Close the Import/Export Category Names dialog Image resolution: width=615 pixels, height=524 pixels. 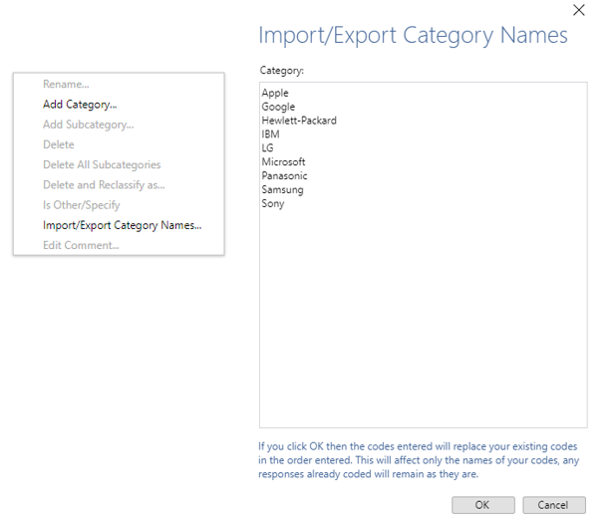coord(578,10)
